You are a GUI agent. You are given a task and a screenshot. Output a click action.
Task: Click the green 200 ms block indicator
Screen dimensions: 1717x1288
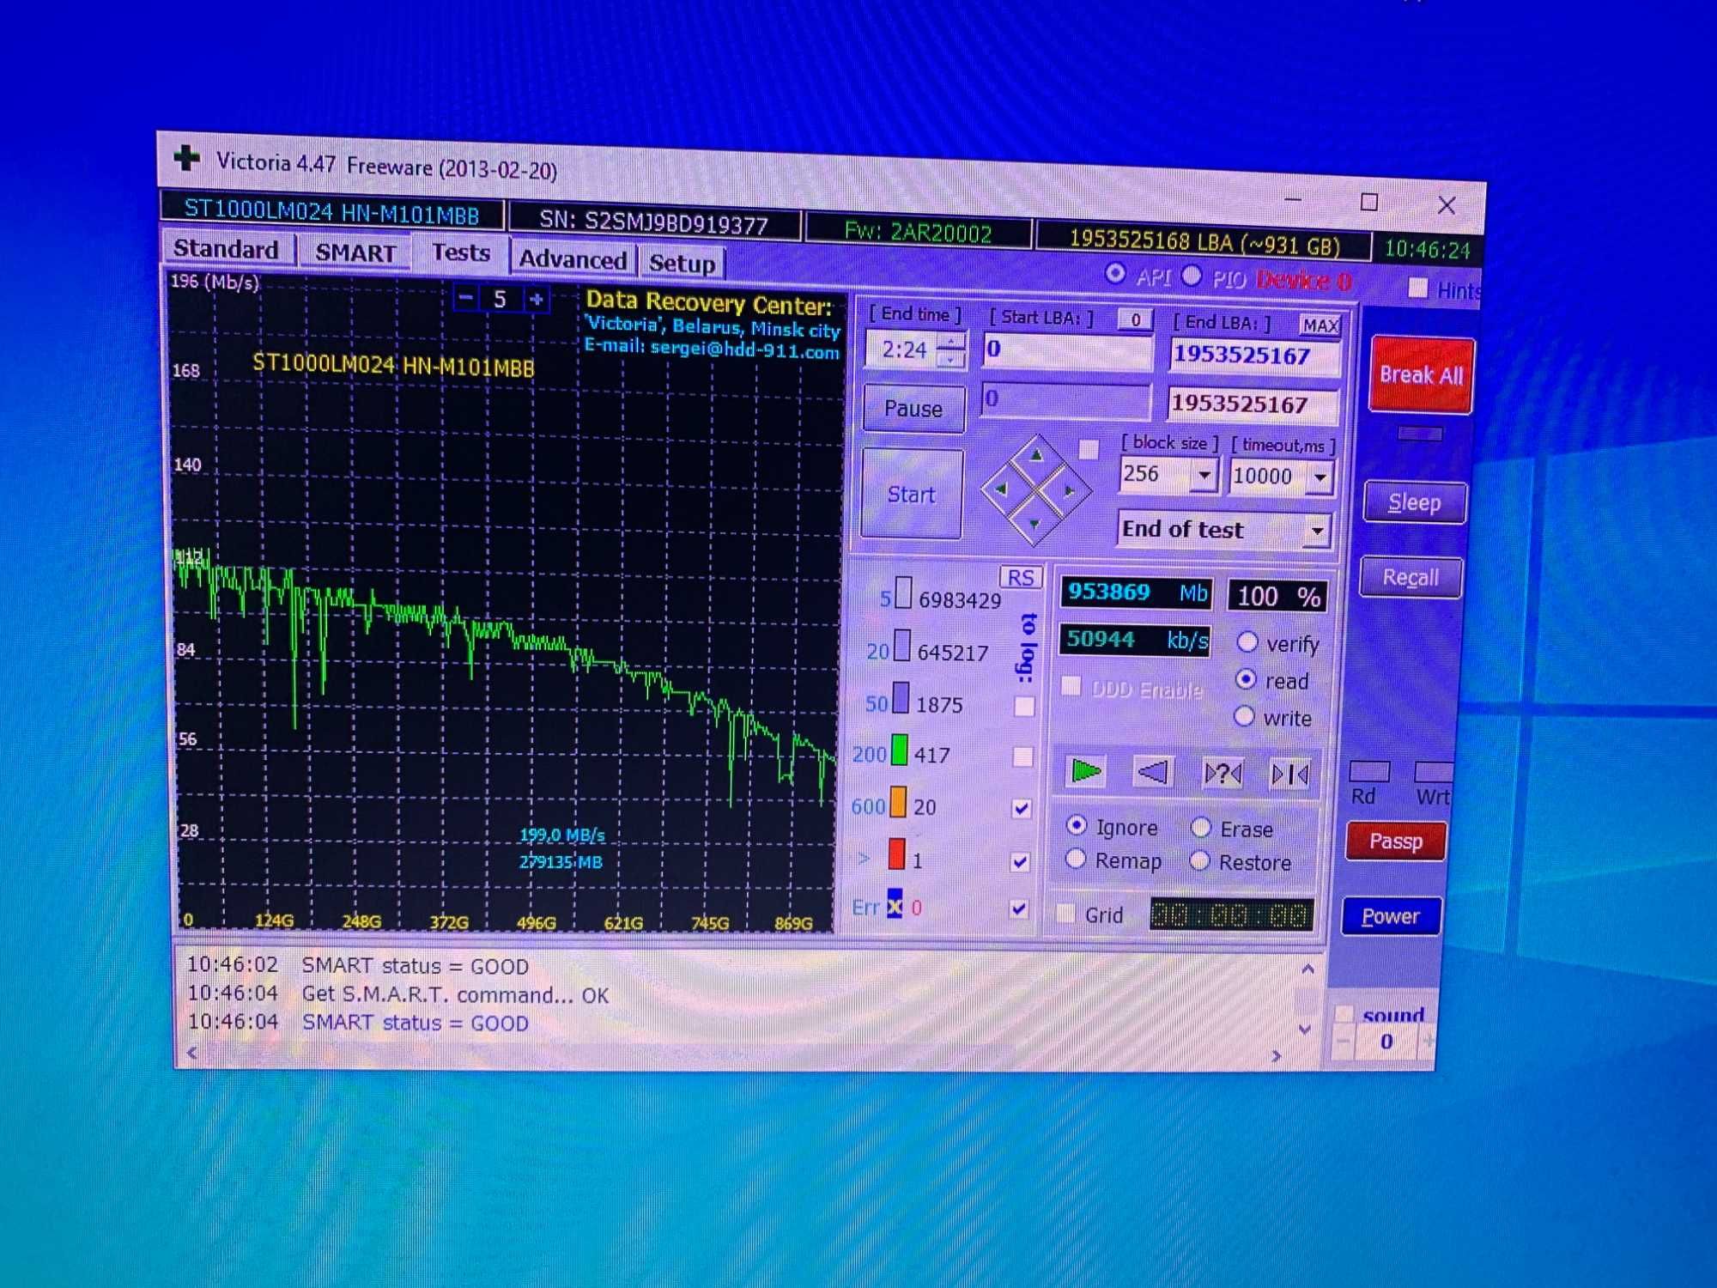899,750
